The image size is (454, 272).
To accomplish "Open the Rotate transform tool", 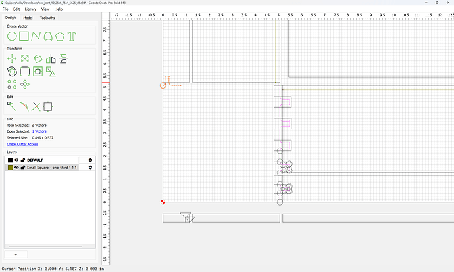I will [38, 59].
